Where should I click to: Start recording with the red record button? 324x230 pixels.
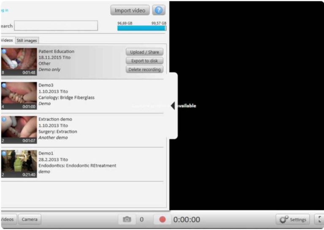coord(162,219)
